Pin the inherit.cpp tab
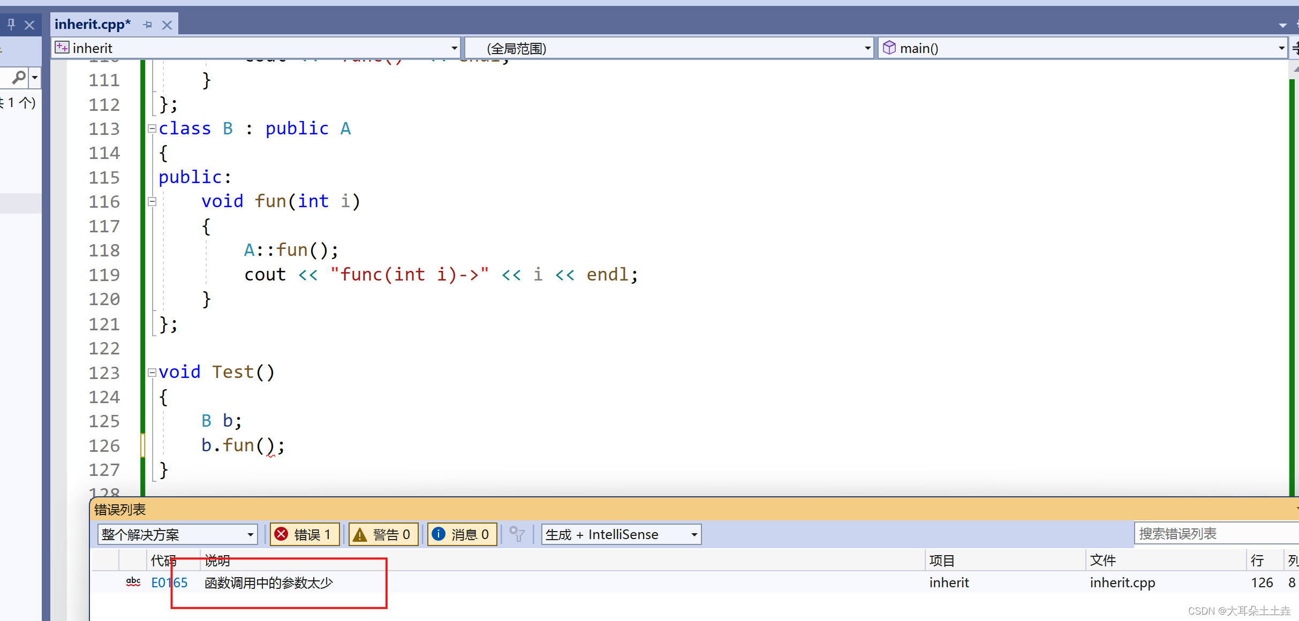 tap(148, 25)
